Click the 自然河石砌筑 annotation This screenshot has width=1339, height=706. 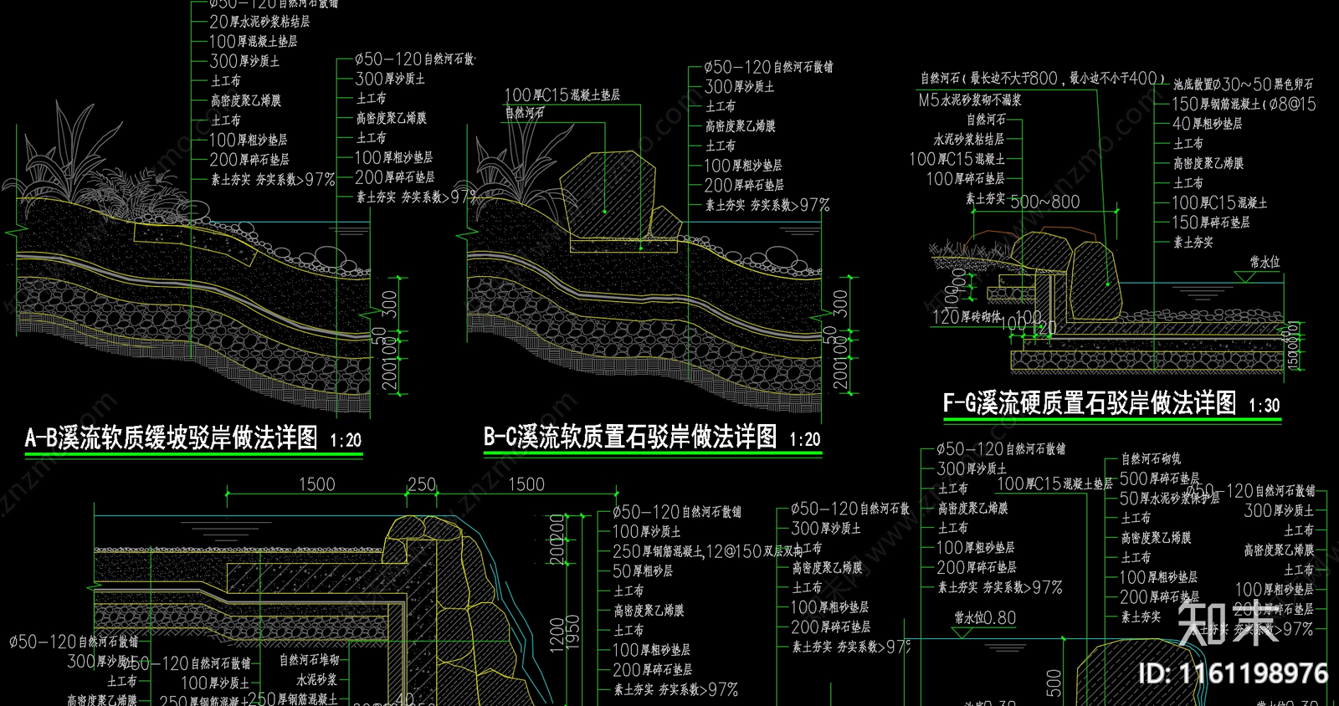[1151, 459]
